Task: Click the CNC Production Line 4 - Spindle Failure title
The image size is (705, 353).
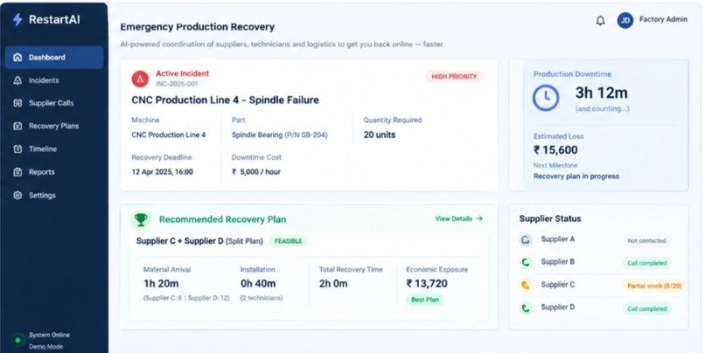Action: click(226, 100)
